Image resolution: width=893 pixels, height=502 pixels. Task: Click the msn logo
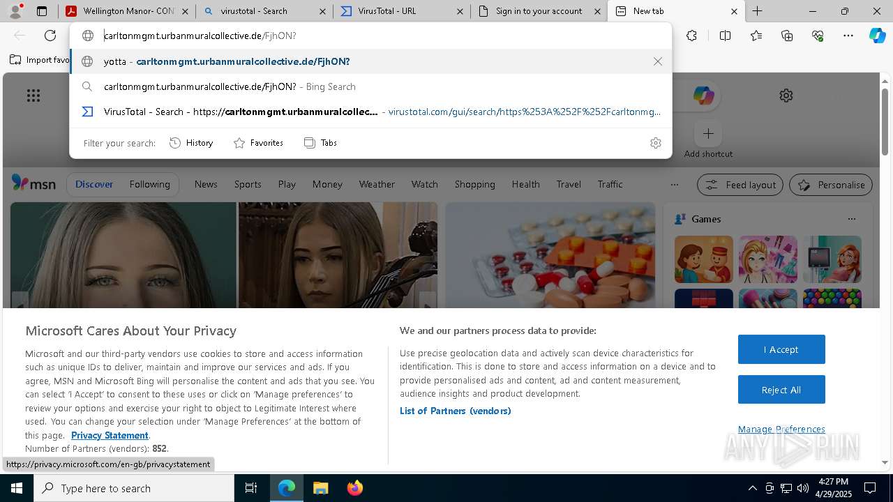tap(33, 183)
